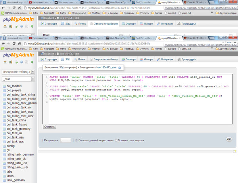Click table icon beside col_medals

[x=4, y=86]
